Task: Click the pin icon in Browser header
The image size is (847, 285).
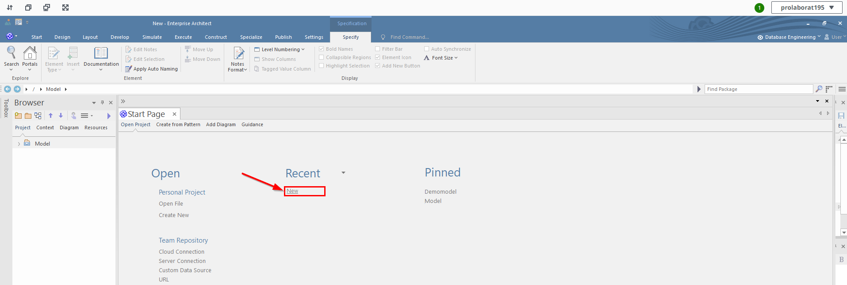Action: coord(102,102)
